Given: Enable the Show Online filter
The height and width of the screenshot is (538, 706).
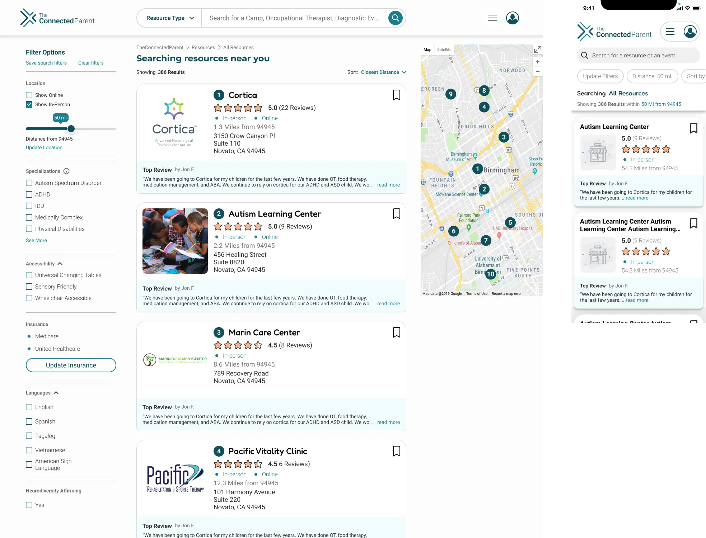Looking at the screenshot, I should pos(29,95).
